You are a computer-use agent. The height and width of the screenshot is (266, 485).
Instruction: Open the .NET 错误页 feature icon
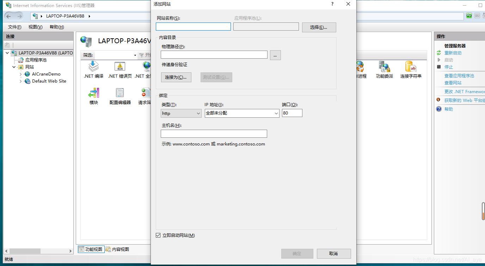tap(120, 70)
